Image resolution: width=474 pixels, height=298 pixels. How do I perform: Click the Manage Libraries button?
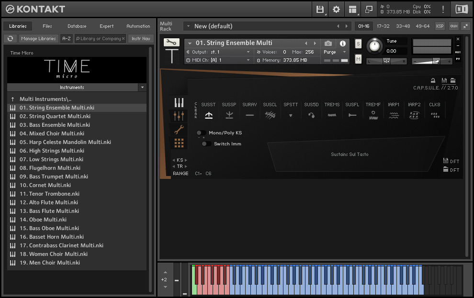pyautogui.click(x=38, y=39)
